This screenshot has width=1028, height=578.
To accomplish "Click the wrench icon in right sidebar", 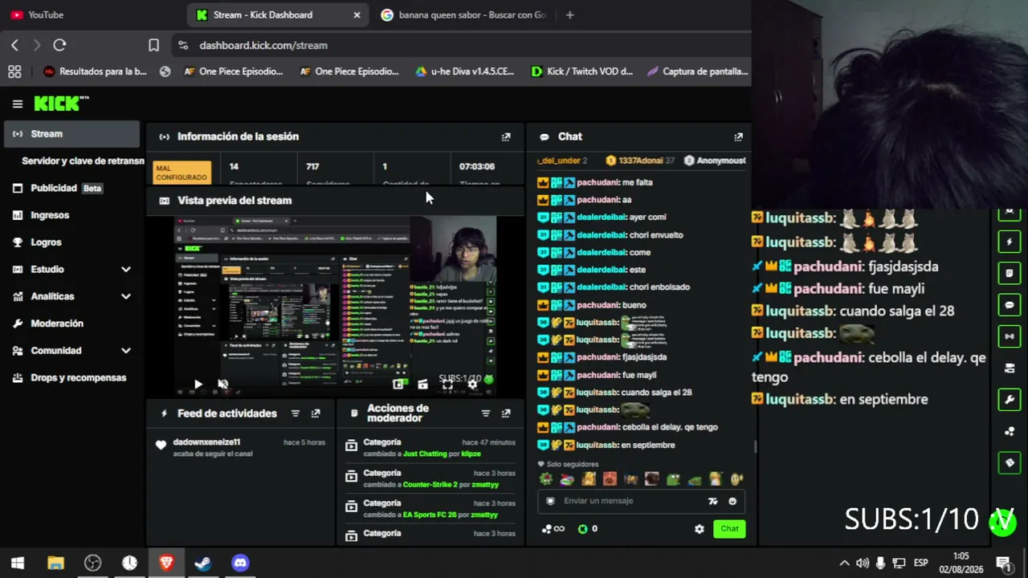I will 1010,399.
